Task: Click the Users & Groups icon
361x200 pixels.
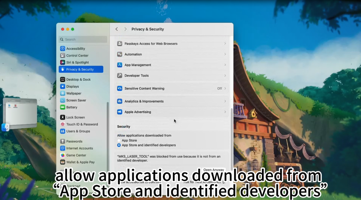Action: point(62,131)
